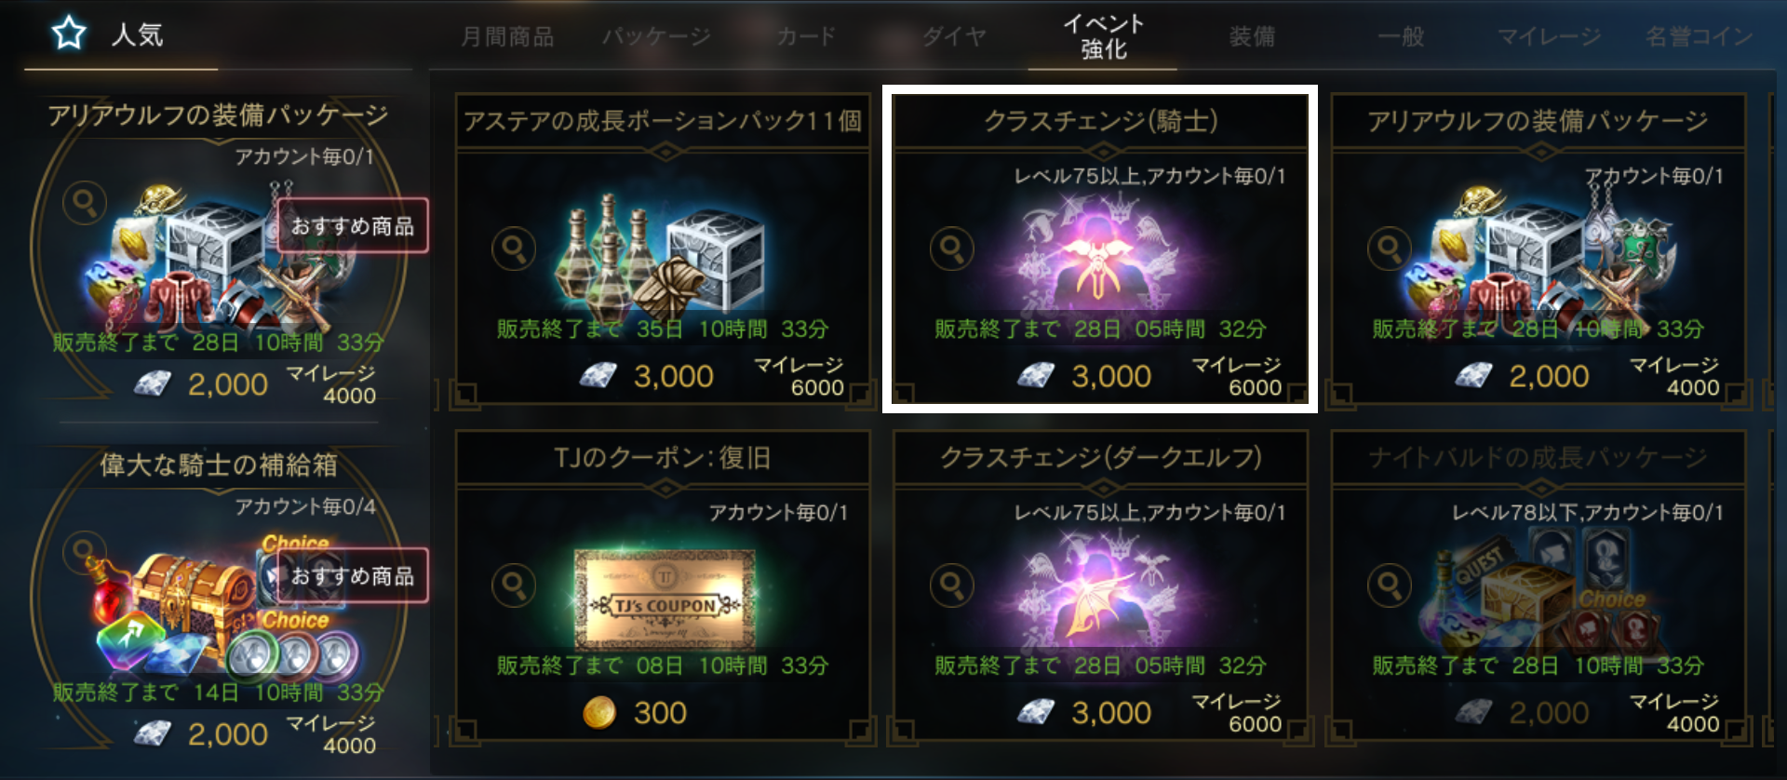This screenshot has height=780, width=1787.
Task: Magnify the アステアの成長ポーションパック item preview
Action: pos(514,249)
